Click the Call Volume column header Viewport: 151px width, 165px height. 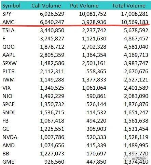(46, 6)
